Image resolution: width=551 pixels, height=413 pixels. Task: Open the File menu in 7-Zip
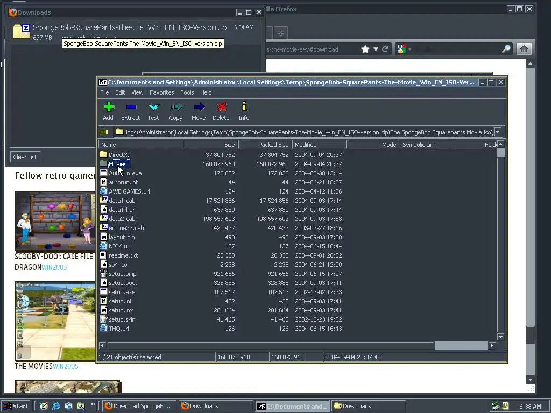tap(104, 92)
